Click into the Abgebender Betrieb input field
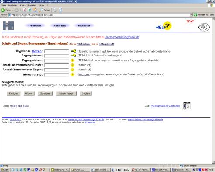This screenshot has height=172, width=215. [56, 51]
